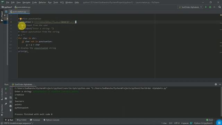Screen dimensions: 222x125
Task: Open the VCS menu
Action: [62, 2]
